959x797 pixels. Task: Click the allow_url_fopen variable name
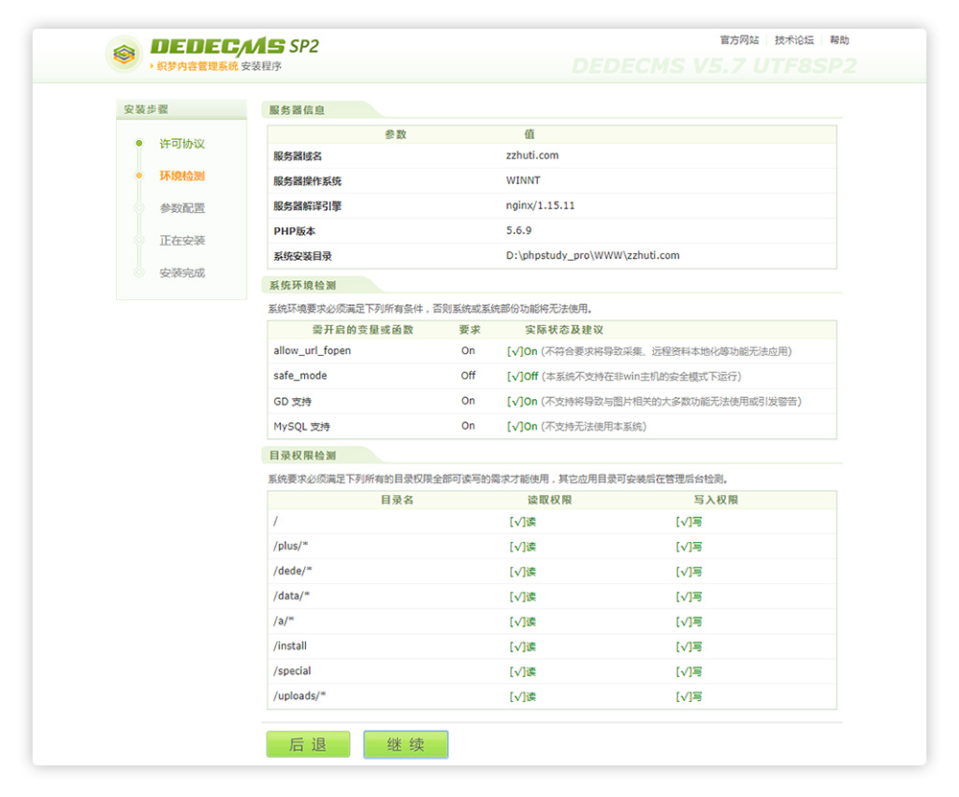[312, 350]
